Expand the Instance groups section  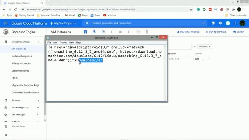38,108
